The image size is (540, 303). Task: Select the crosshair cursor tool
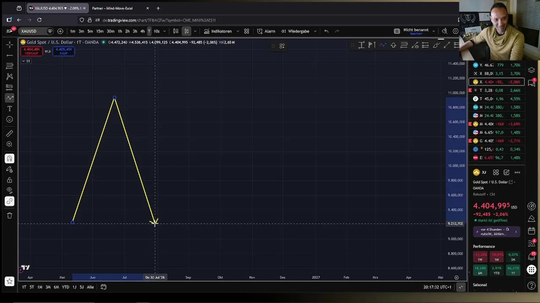9,44
